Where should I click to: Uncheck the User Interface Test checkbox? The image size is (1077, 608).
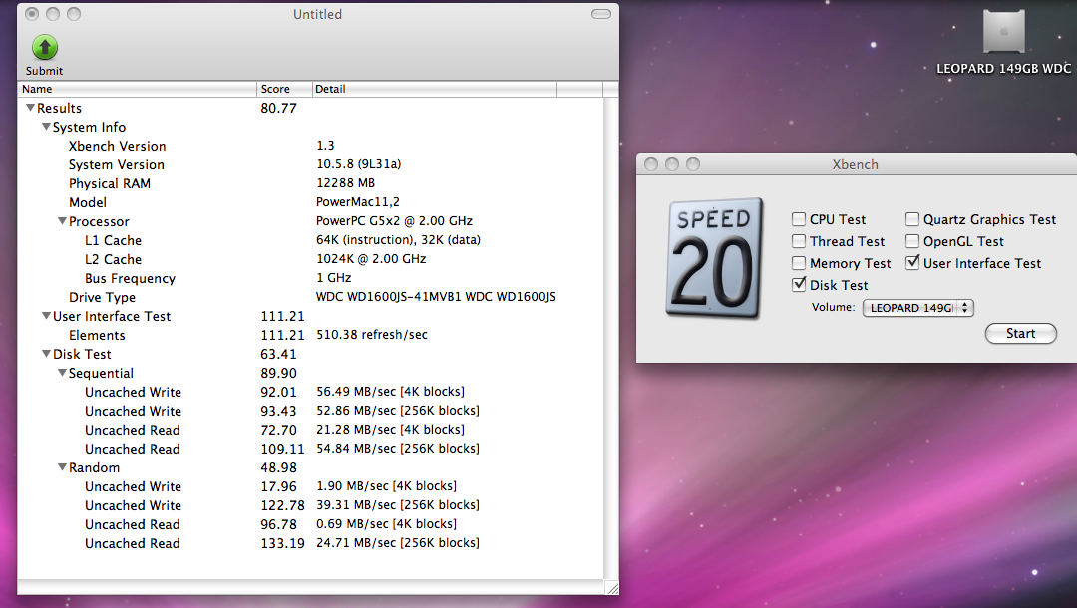pos(912,263)
